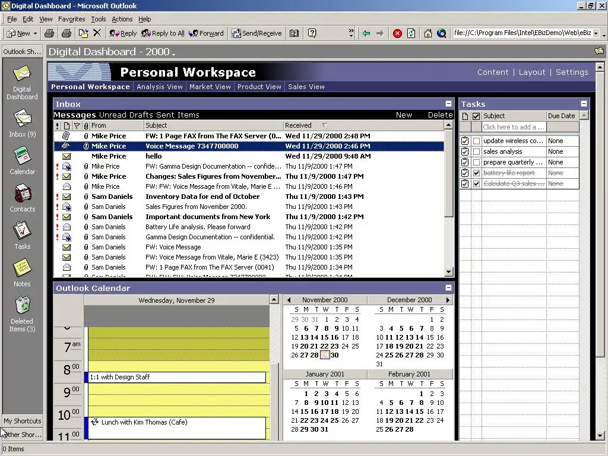The width and height of the screenshot is (608, 456).
Task: Open the address bar dropdown arrow
Action: 596,33
